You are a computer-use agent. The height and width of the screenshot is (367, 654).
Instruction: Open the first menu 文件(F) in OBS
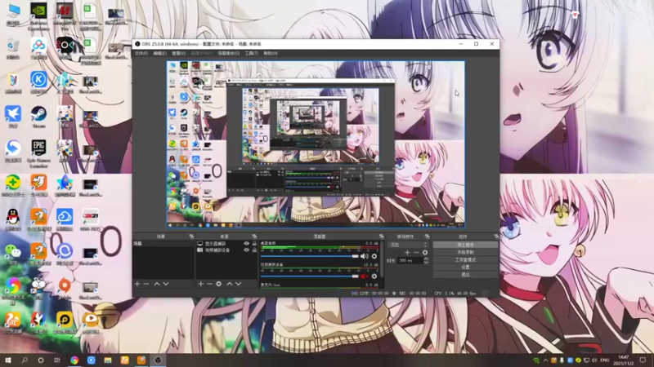[141, 53]
